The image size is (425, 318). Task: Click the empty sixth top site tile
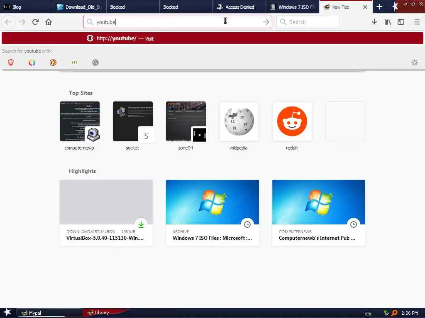click(x=345, y=121)
